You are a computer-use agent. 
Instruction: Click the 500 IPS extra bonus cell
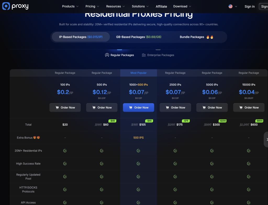point(138,138)
